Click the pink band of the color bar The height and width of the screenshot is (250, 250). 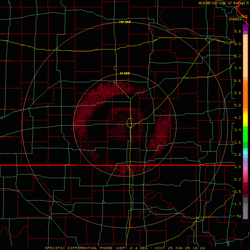coord(245,168)
